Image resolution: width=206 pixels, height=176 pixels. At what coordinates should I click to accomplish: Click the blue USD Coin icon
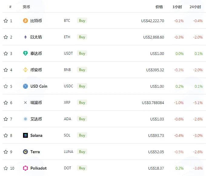tap(25, 86)
